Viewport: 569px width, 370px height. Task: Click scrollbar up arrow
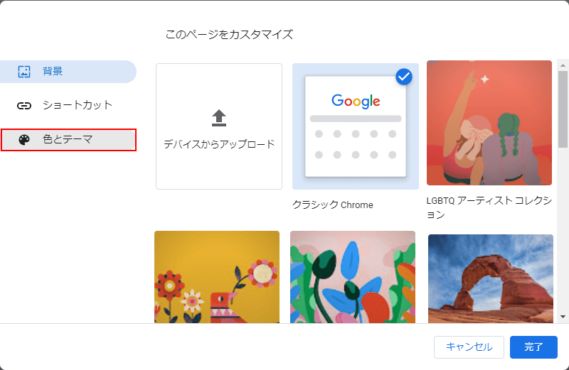point(563,65)
